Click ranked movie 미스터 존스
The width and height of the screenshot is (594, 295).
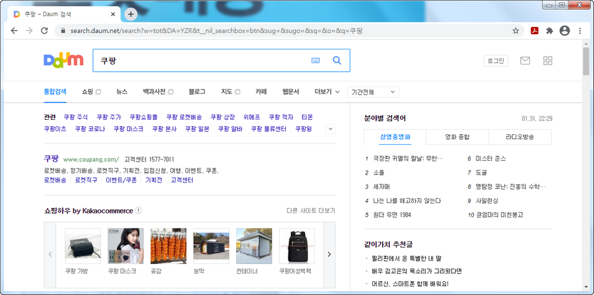pyautogui.click(x=490, y=159)
